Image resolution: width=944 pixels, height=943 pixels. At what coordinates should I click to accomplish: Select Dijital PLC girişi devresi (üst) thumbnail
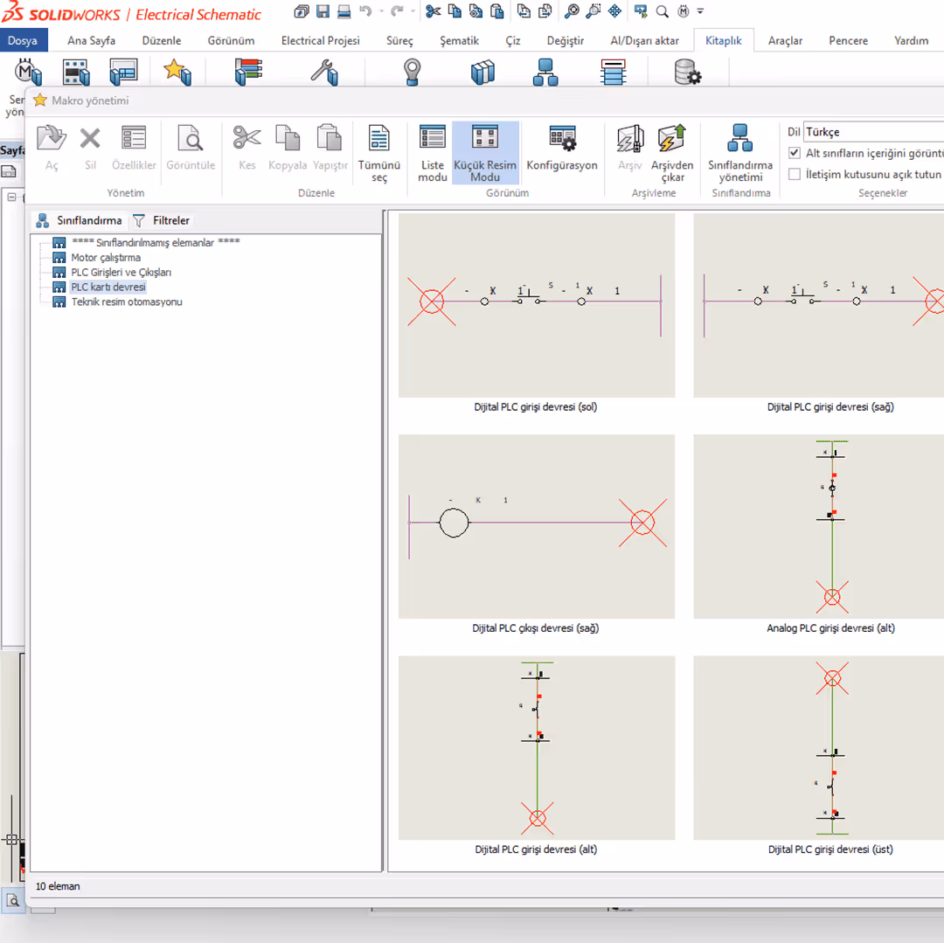(819, 748)
